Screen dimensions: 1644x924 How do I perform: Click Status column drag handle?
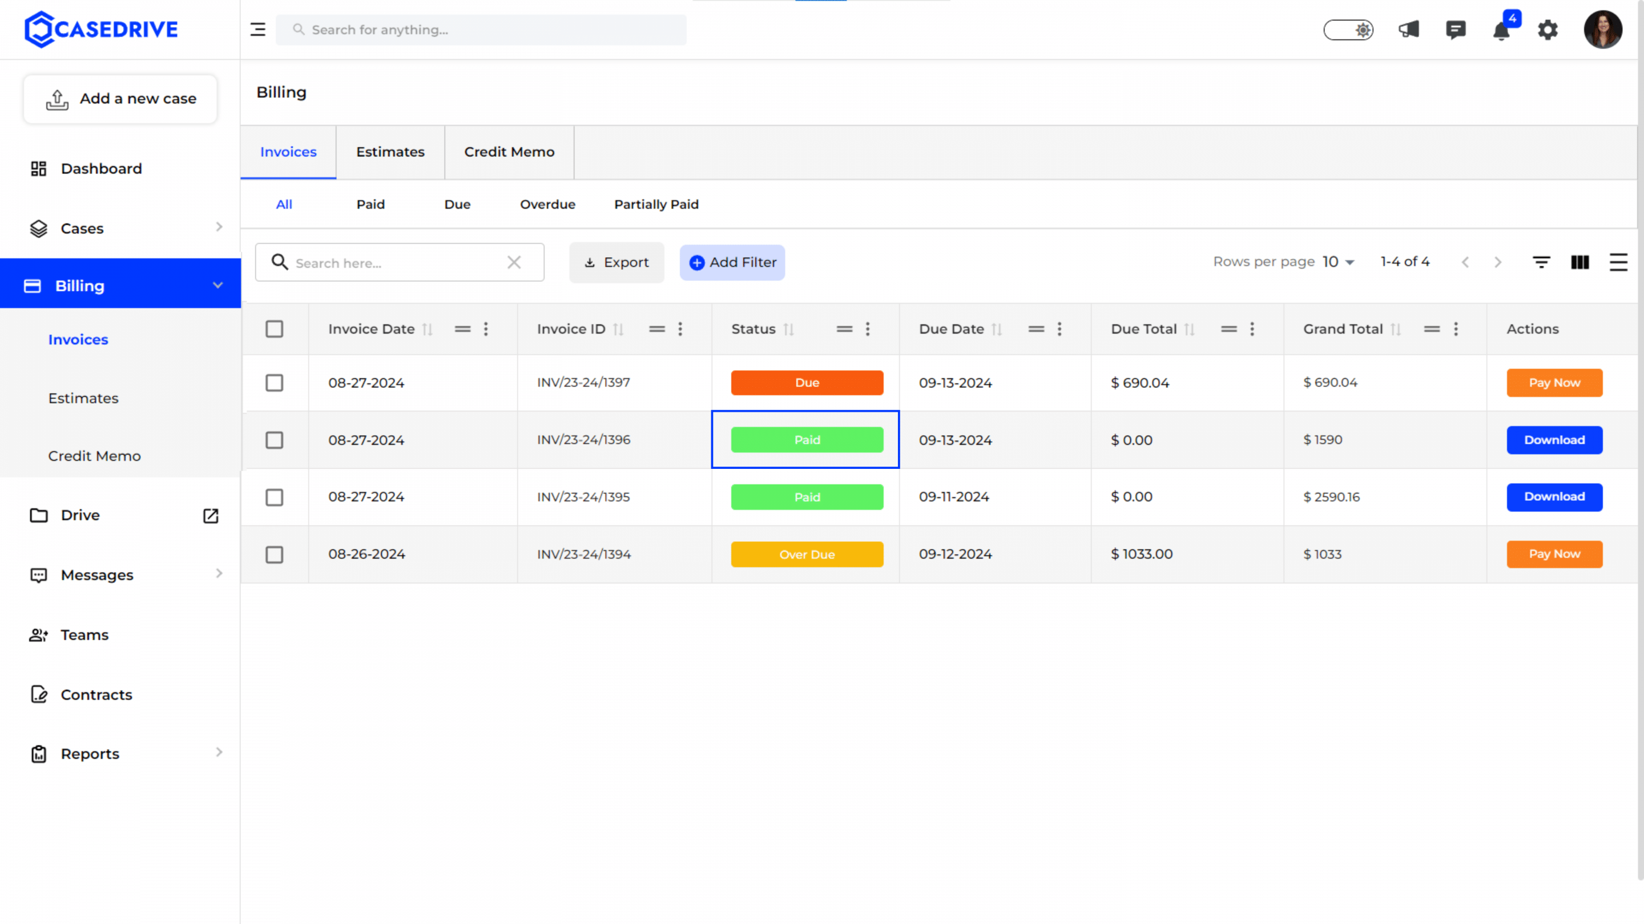click(x=844, y=329)
